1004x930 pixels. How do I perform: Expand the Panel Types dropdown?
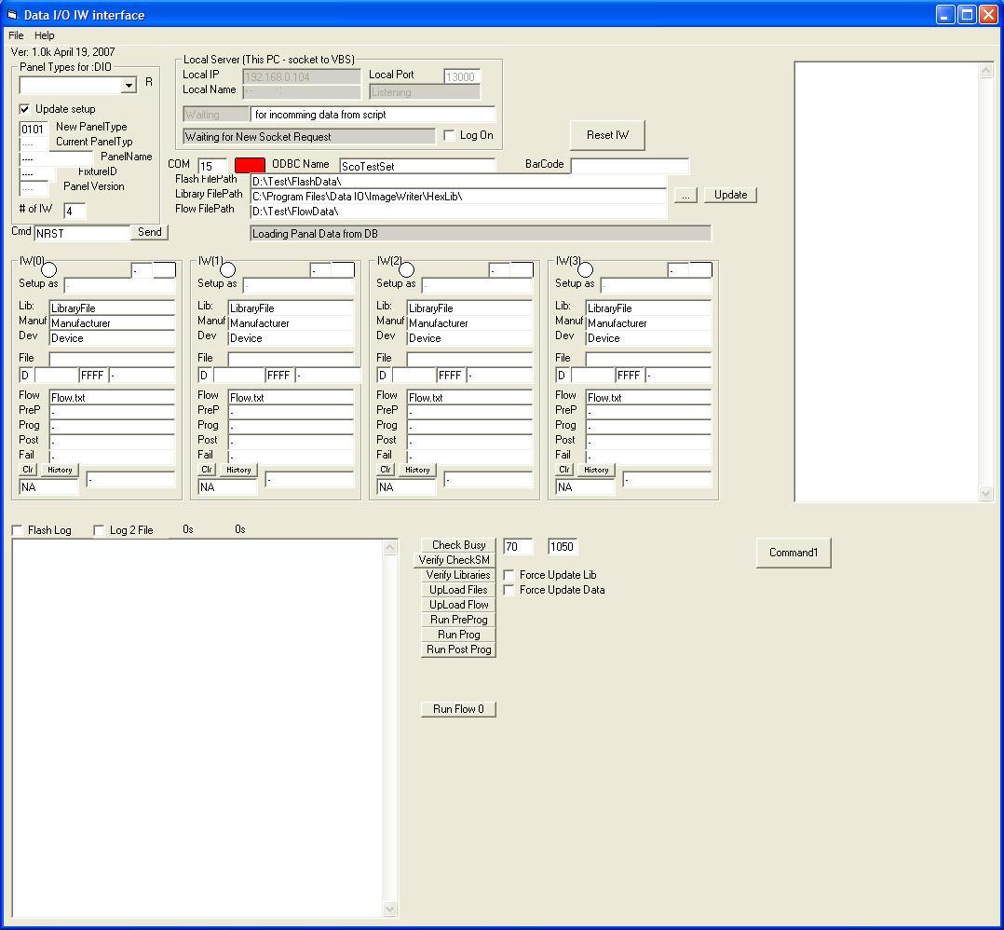pos(129,86)
